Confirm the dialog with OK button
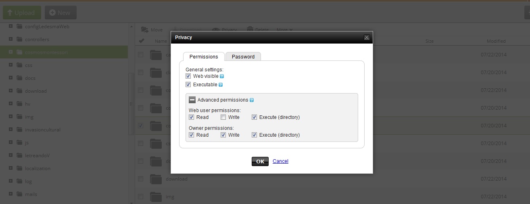The image size is (530, 204). coord(260,161)
